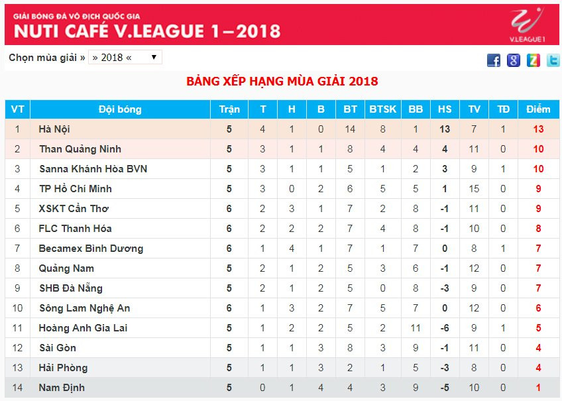The width and height of the screenshot is (562, 401).
Task: Share the page on Twitter
Action: coord(553,60)
